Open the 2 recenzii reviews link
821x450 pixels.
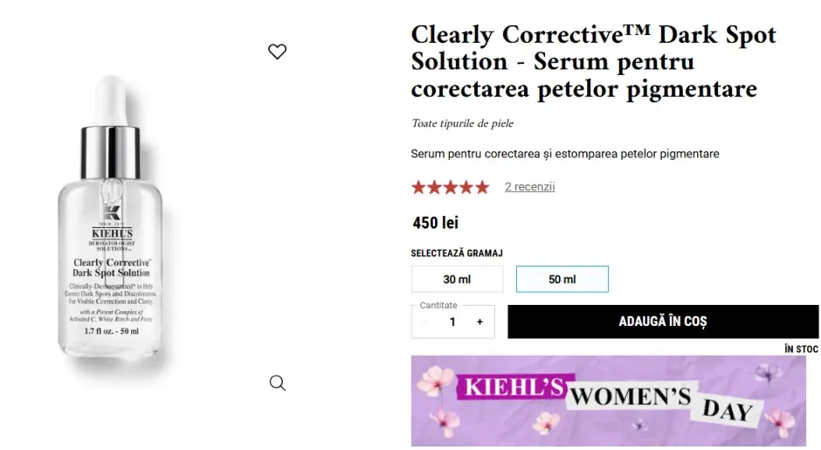(x=529, y=187)
